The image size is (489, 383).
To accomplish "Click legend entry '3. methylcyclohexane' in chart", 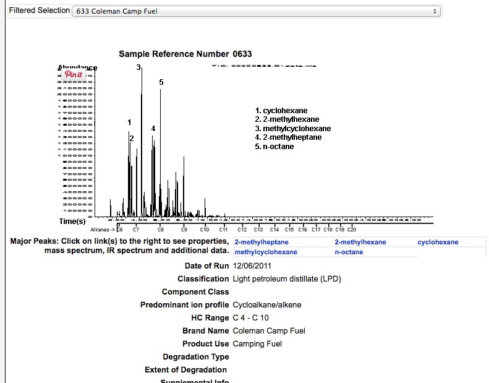I will [x=293, y=129].
